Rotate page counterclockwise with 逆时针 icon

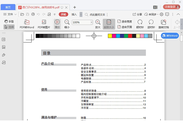click(x=151, y=22)
